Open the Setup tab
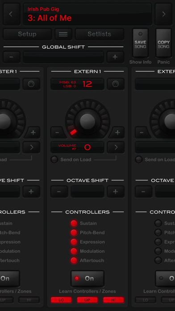175x311 pixels. point(27,34)
